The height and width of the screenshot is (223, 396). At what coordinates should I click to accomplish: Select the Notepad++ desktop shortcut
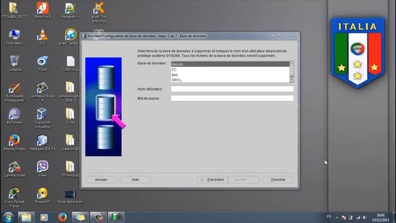coord(71,11)
